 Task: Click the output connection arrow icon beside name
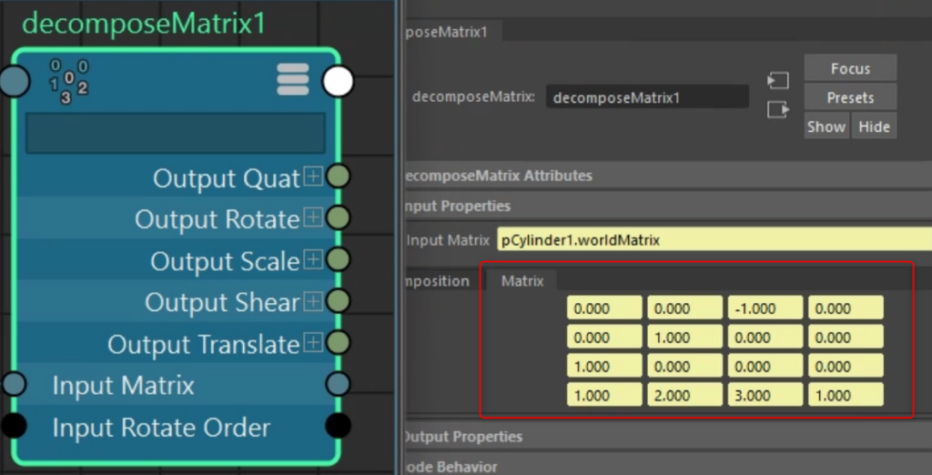tap(777, 109)
